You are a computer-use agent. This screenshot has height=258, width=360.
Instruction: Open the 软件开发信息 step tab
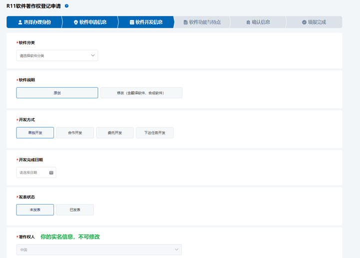click(x=146, y=22)
